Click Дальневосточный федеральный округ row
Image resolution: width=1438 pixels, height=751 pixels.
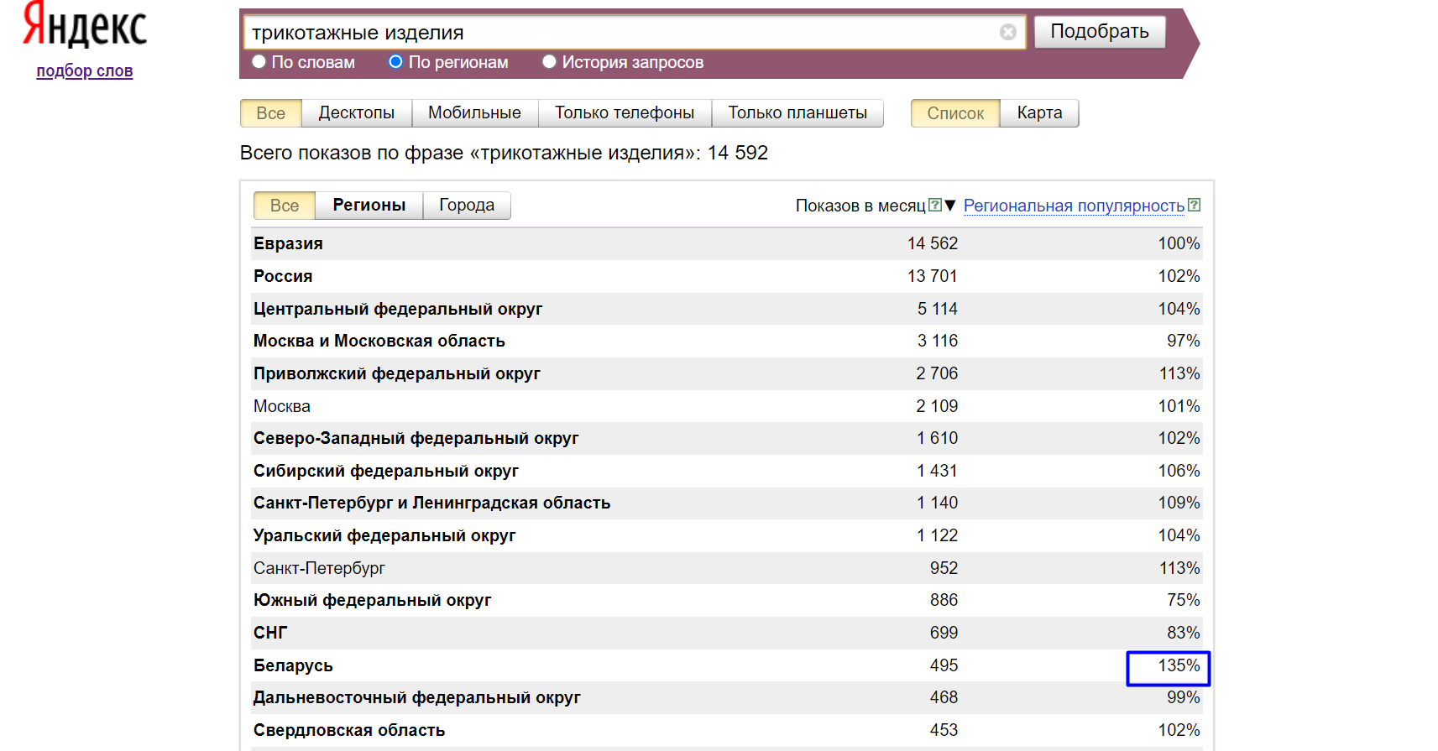tap(727, 697)
